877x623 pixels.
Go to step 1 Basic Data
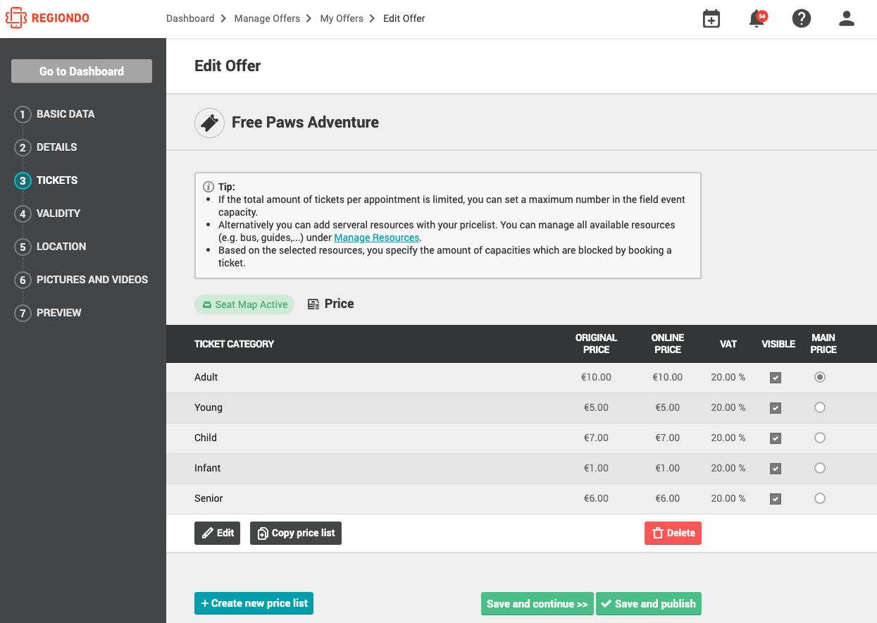pos(55,114)
